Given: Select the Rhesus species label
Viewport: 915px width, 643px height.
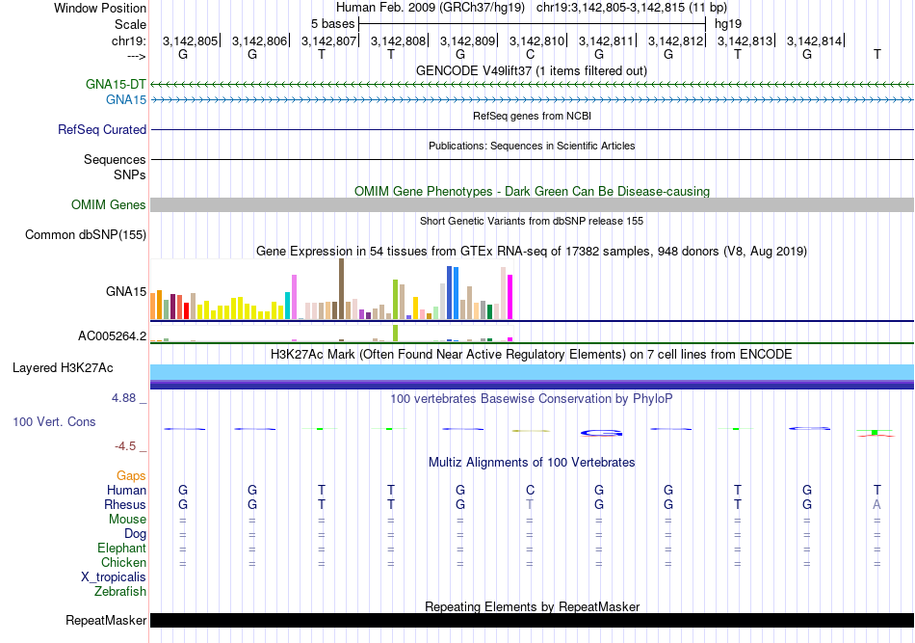Looking at the screenshot, I should point(125,504).
